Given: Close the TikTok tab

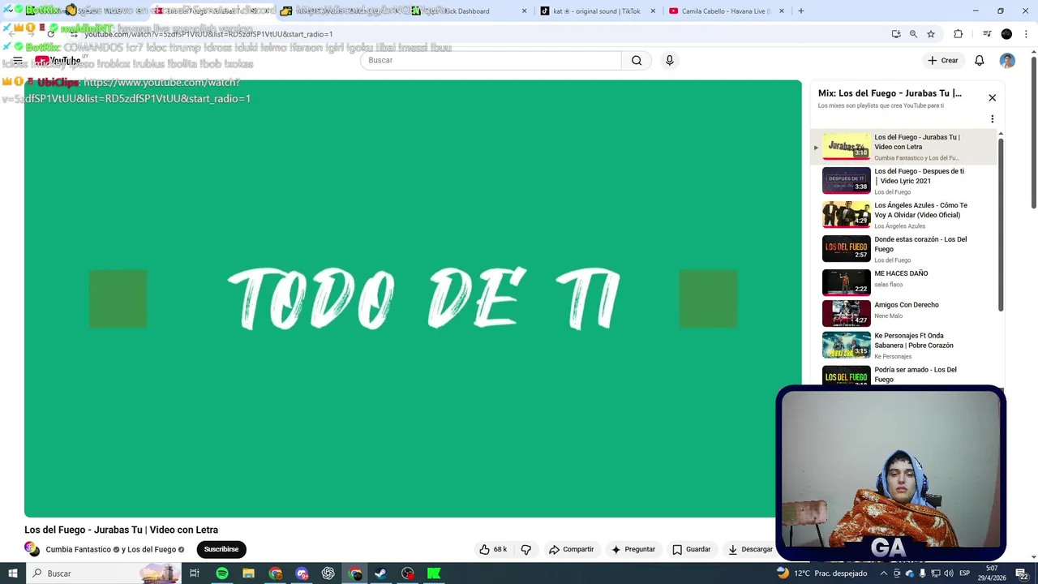Looking at the screenshot, I should coord(653,11).
